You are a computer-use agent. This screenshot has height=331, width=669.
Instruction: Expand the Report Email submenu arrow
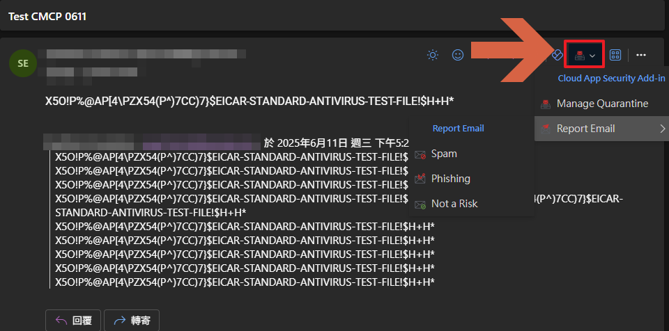point(661,129)
